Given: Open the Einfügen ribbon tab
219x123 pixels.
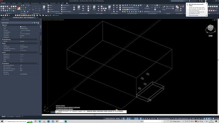Looking at the screenshot, I should [x=14, y=3].
